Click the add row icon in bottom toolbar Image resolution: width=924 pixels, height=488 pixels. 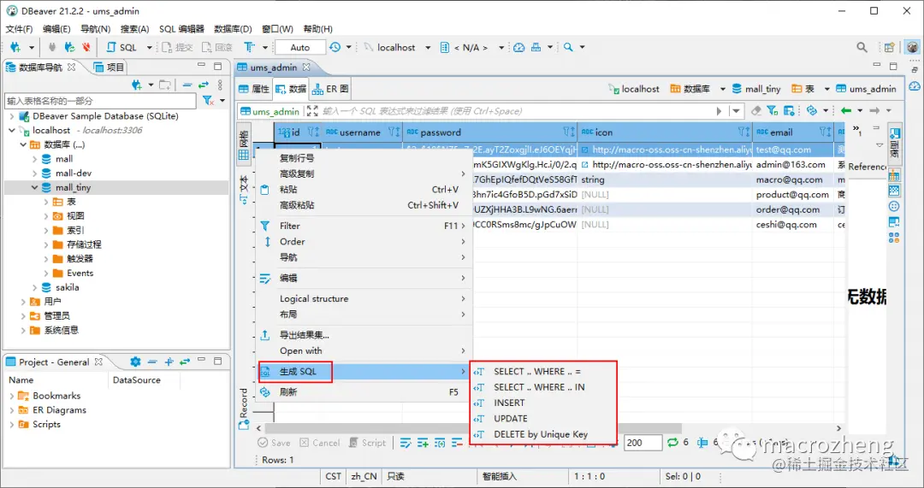423,443
